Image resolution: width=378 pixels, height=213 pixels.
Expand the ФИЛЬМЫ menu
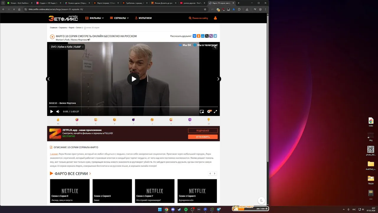pyautogui.click(x=94, y=18)
